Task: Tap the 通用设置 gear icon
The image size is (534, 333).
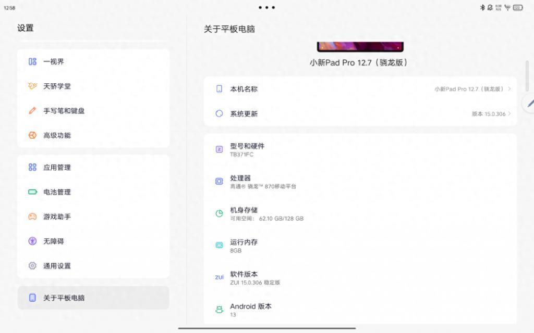Action: (32, 266)
